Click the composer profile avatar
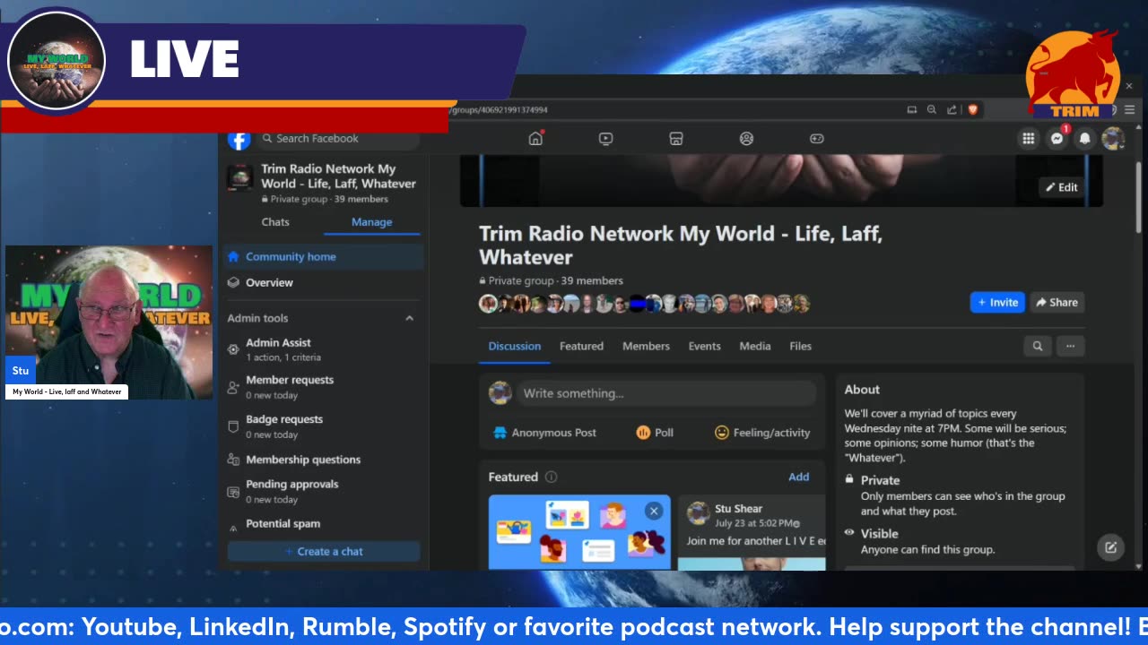 point(500,393)
